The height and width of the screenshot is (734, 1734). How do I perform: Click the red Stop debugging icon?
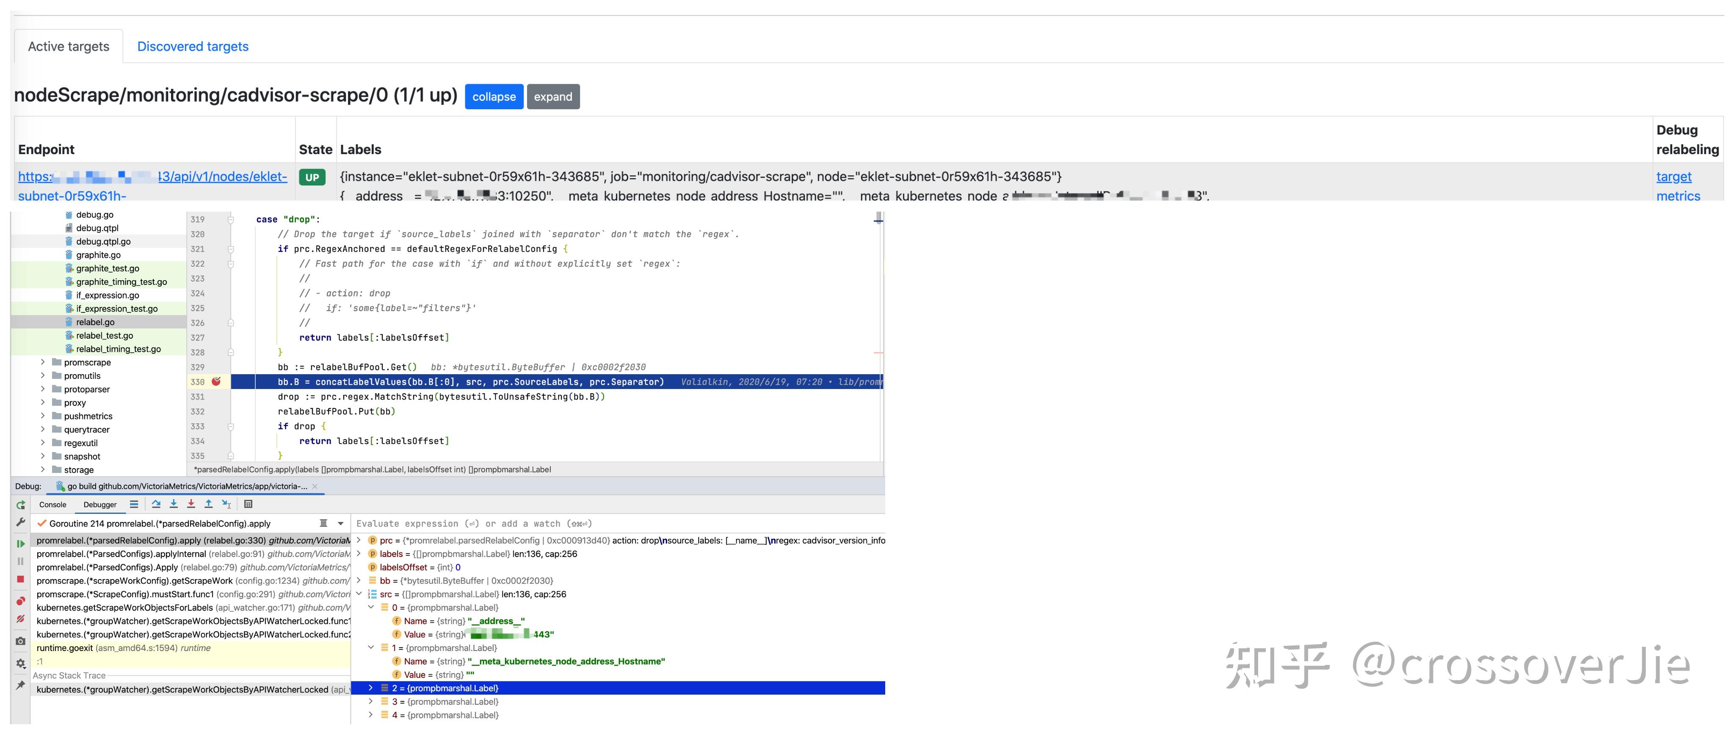coord(21,579)
